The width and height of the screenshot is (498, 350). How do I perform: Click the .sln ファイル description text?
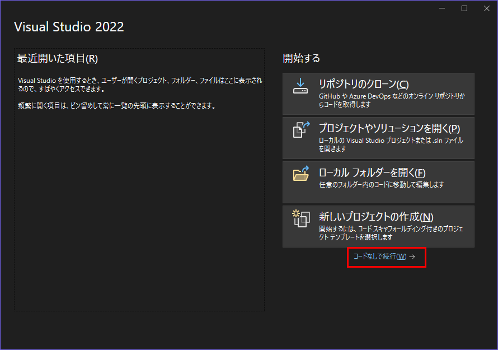pyautogui.click(x=391, y=144)
